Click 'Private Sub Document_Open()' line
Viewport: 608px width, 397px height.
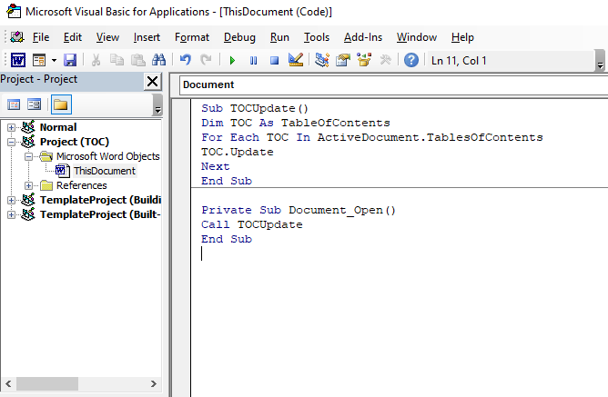click(299, 210)
